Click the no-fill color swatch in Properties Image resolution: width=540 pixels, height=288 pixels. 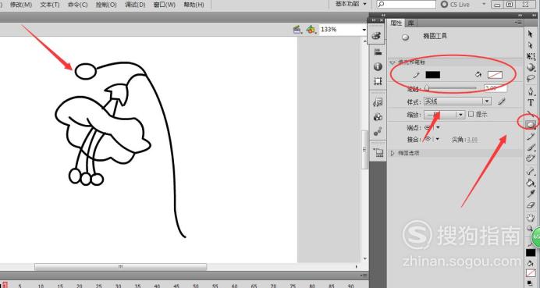pos(495,75)
